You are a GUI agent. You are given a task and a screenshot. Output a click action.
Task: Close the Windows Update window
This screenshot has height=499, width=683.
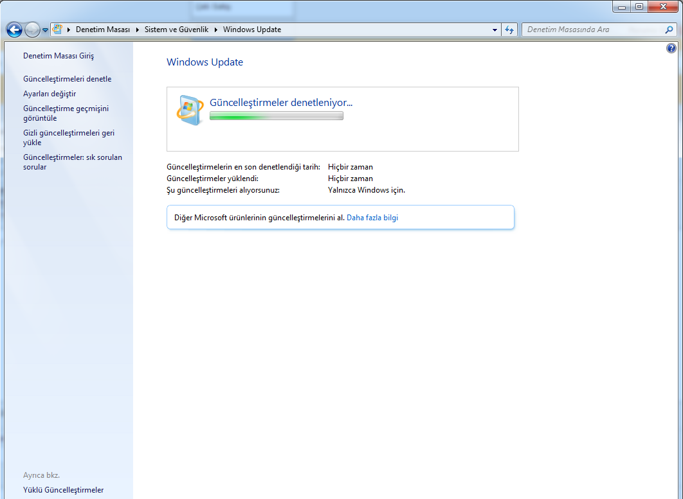[663, 7]
